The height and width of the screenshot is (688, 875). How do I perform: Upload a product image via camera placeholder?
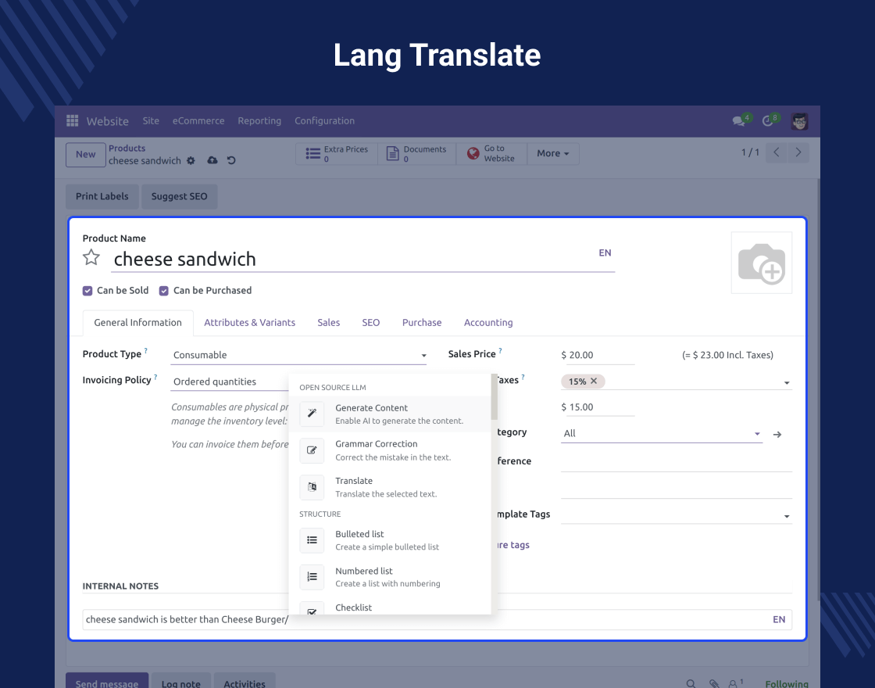(762, 263)
